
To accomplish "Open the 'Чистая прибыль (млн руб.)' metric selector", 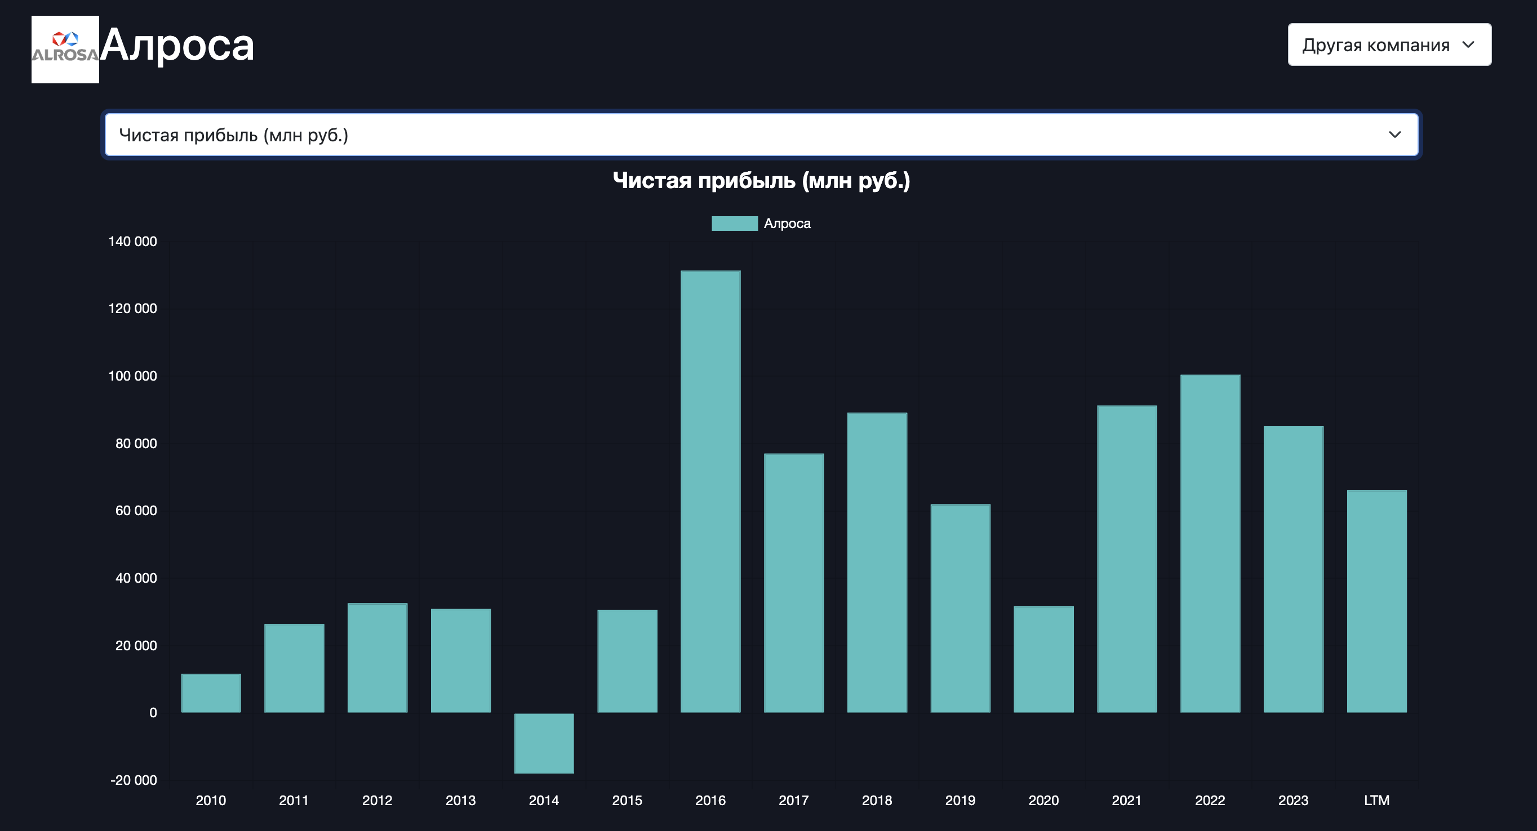I will [x=761, y=135].
